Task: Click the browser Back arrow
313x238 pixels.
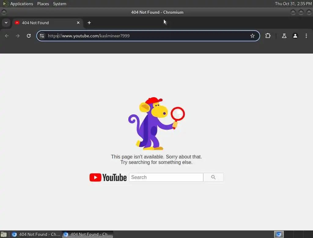Action: [x=7, y=36]
